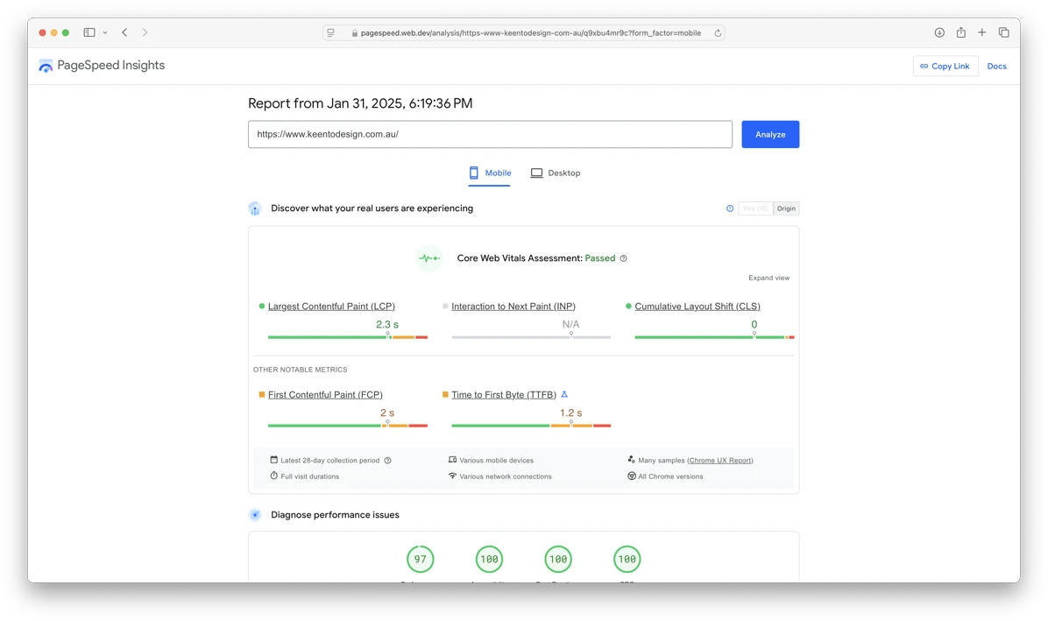Open Time to First Byte (TTFB) link
1048x621 pixels.
(x=504, y=395)
